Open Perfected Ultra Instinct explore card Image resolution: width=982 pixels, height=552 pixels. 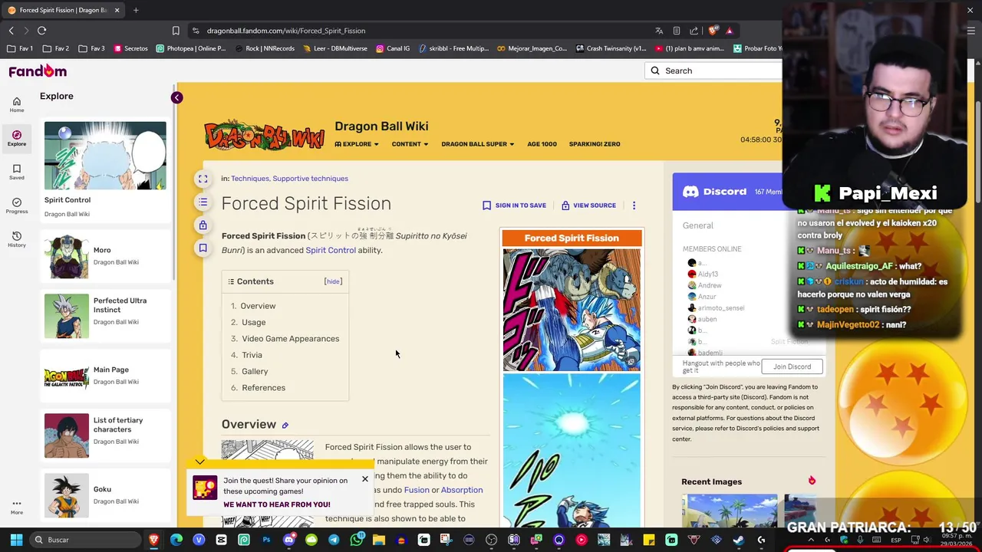click(x=105, y=316)
